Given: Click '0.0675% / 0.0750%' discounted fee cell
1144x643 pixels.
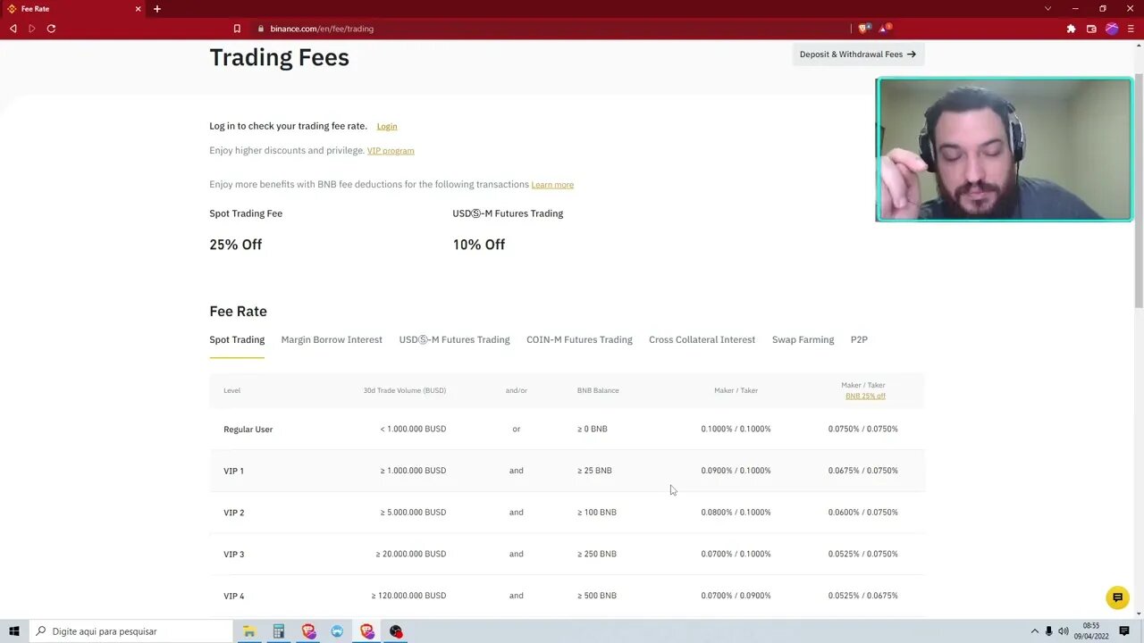Looking at the screenshot, I should [862, 471].
